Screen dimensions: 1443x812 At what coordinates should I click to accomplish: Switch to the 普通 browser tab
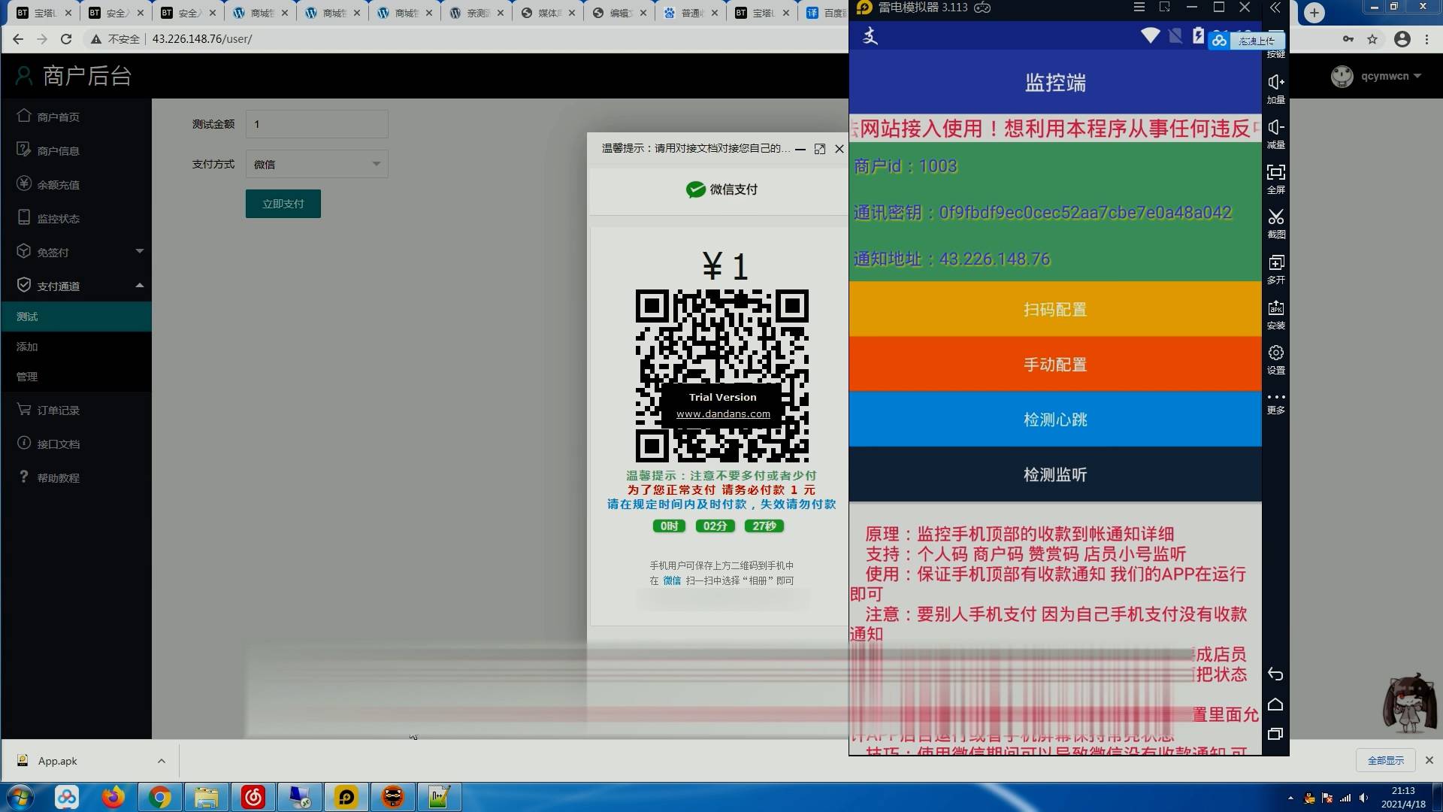tap(690, 13)
